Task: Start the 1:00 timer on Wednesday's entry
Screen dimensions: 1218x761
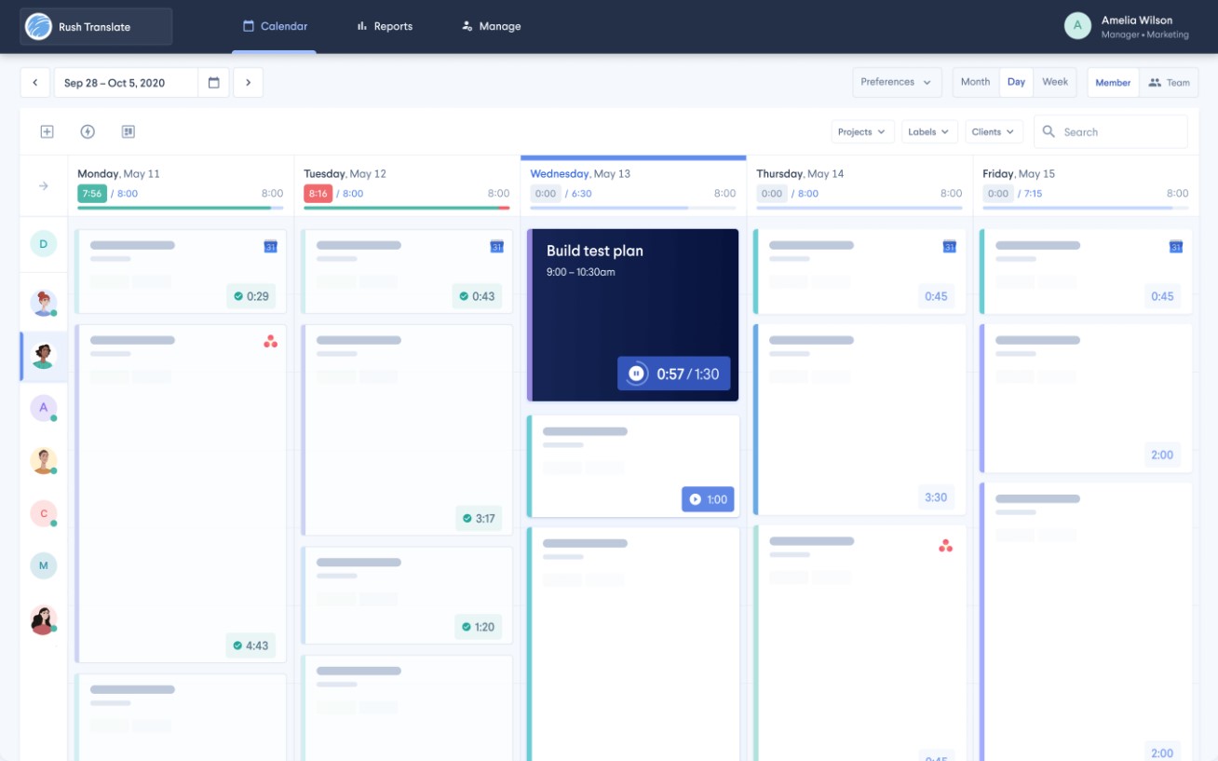Action: click(x=696, y=499)
